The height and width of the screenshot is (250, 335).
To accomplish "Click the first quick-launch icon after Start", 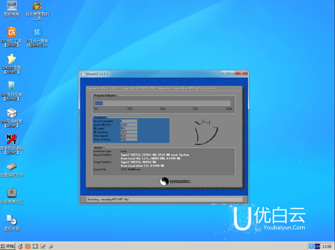I will pyautogui.click(x=20, y=247).
